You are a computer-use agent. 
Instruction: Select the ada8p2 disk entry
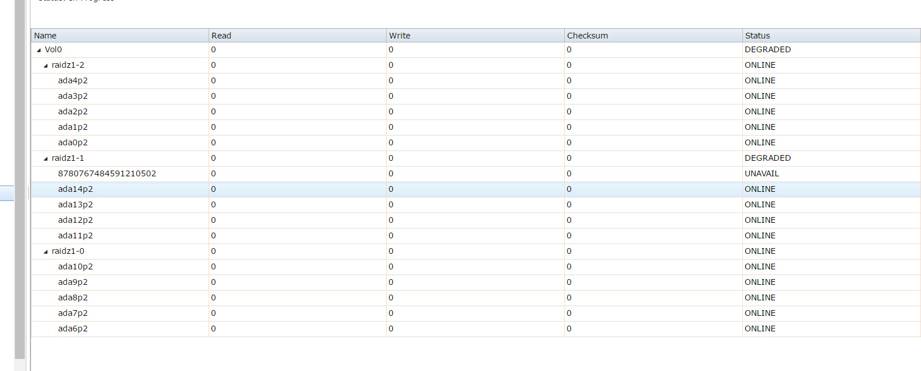click(x=73, y=297)
